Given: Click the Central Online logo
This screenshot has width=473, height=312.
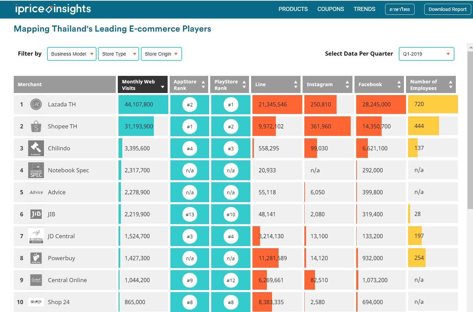Looking at the screenshot, I should pos(36,280).
